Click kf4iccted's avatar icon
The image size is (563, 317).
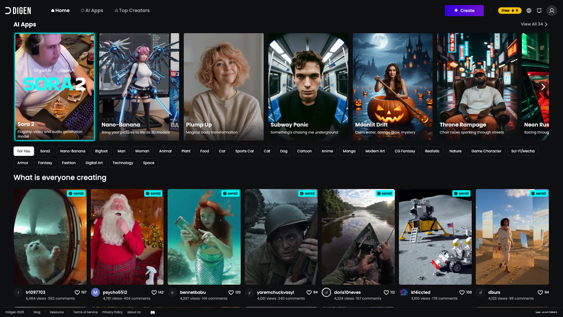click(x=403, y=292)
